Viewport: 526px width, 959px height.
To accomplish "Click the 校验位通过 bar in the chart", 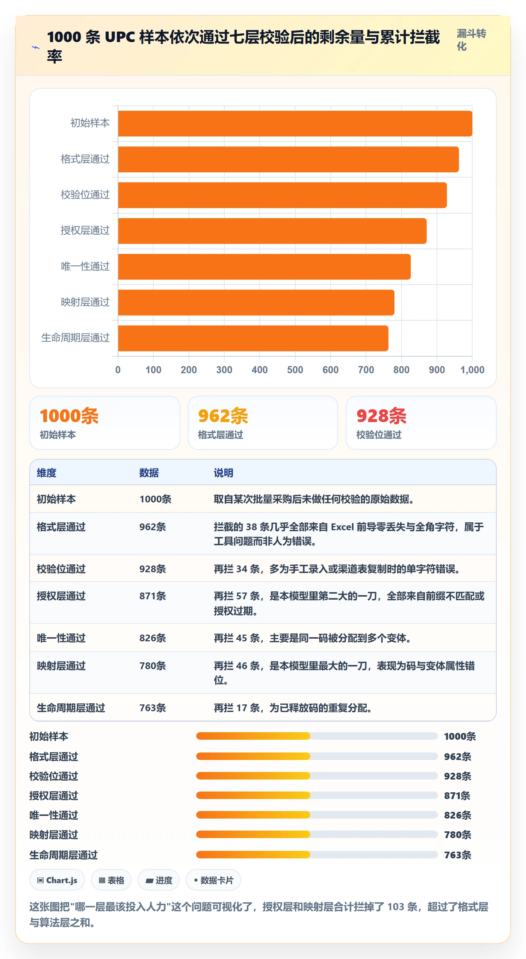I will 283,195.
